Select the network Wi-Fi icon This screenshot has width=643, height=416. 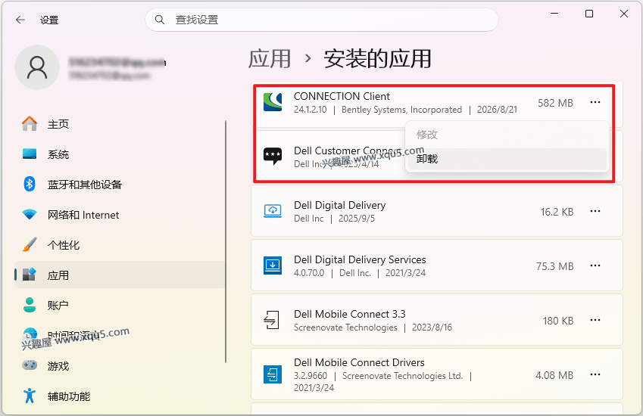click(x=30, y=214)
